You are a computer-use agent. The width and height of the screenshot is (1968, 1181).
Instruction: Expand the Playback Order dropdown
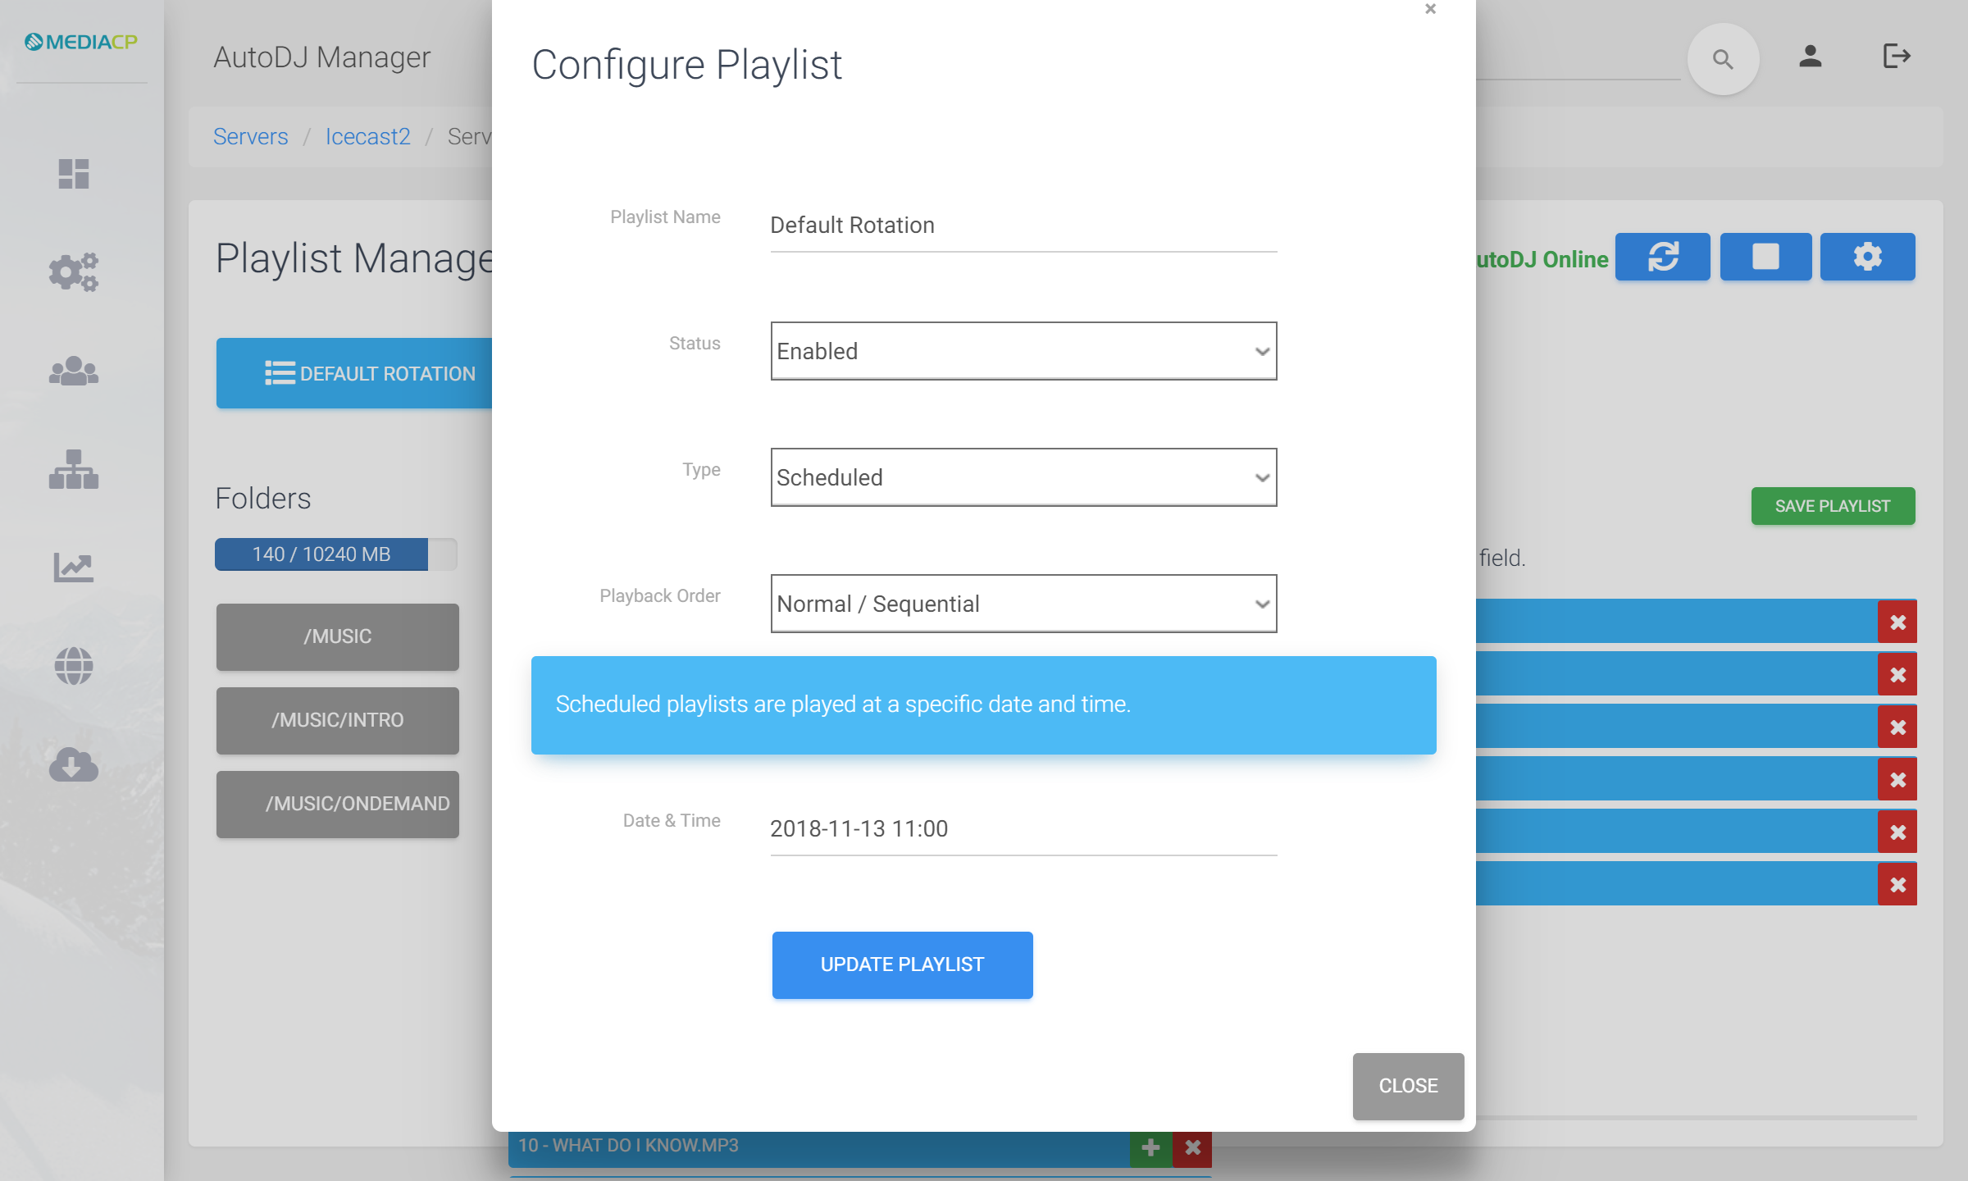pyautogui.click(x=1023, y=604)
